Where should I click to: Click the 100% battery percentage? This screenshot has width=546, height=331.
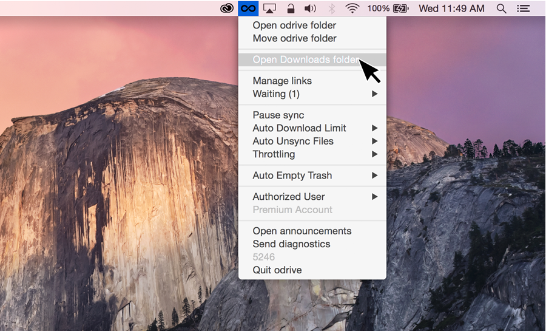pos(378,9)
